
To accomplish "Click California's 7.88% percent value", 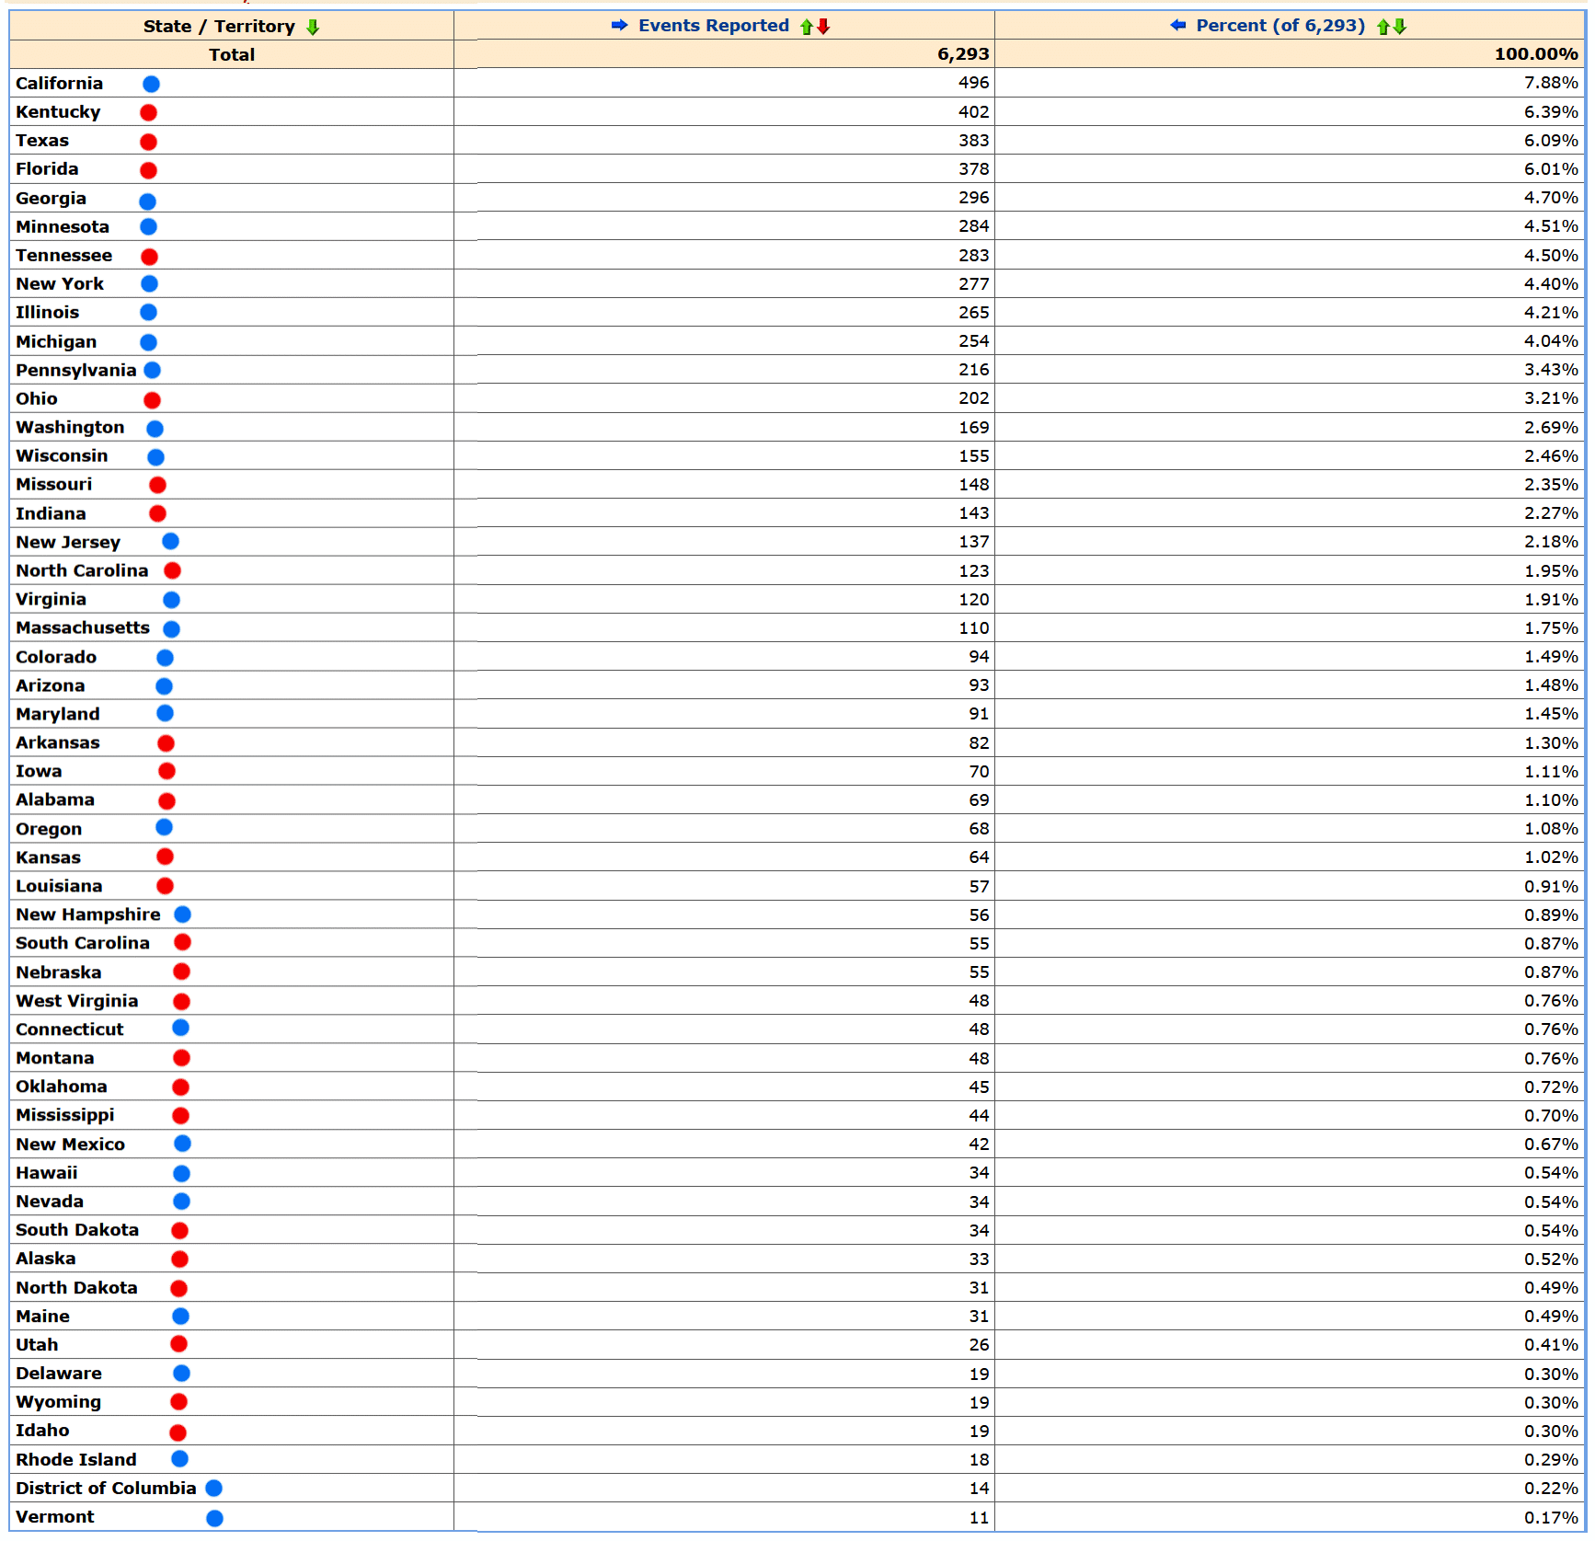I will tap(1551, 84).
